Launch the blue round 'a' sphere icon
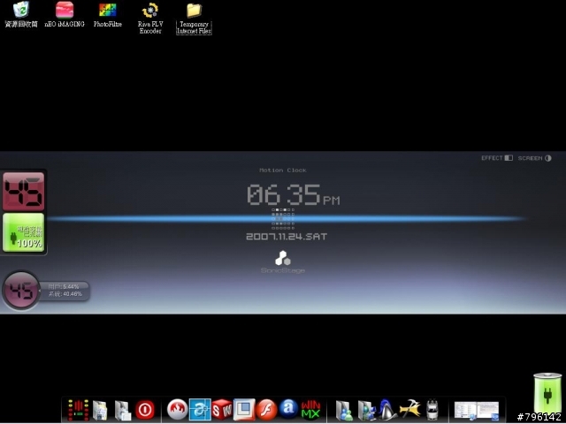 coord(288,409)
